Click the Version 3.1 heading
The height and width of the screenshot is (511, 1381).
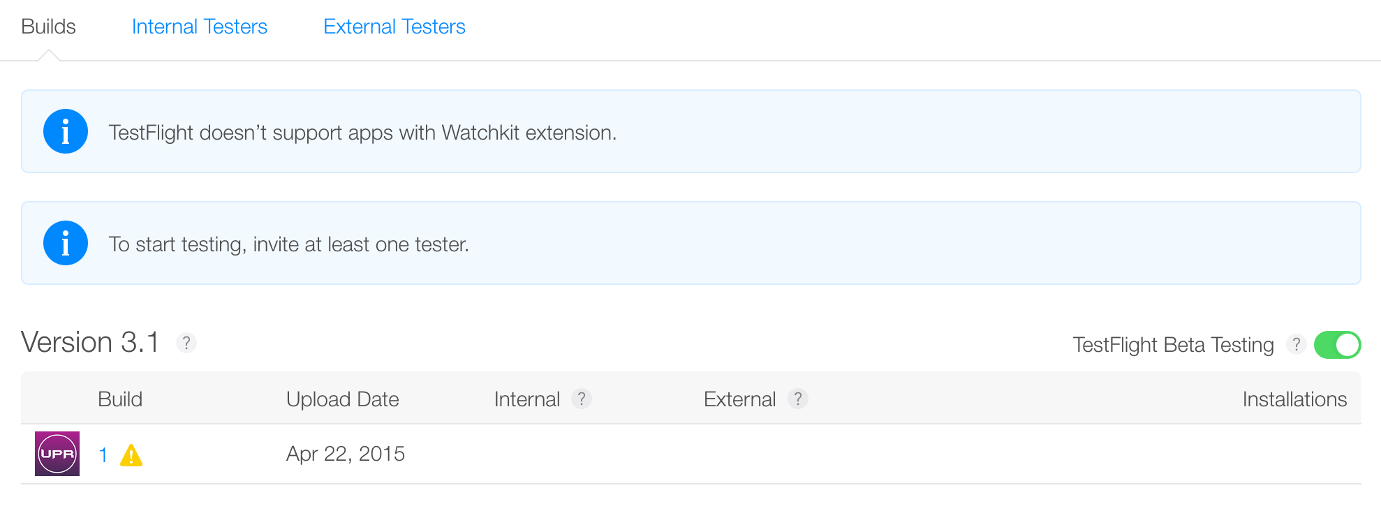click(90, 342)
